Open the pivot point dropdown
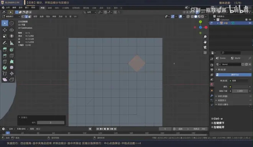Viewport: 253px width, 147px height. click(100, 12)
